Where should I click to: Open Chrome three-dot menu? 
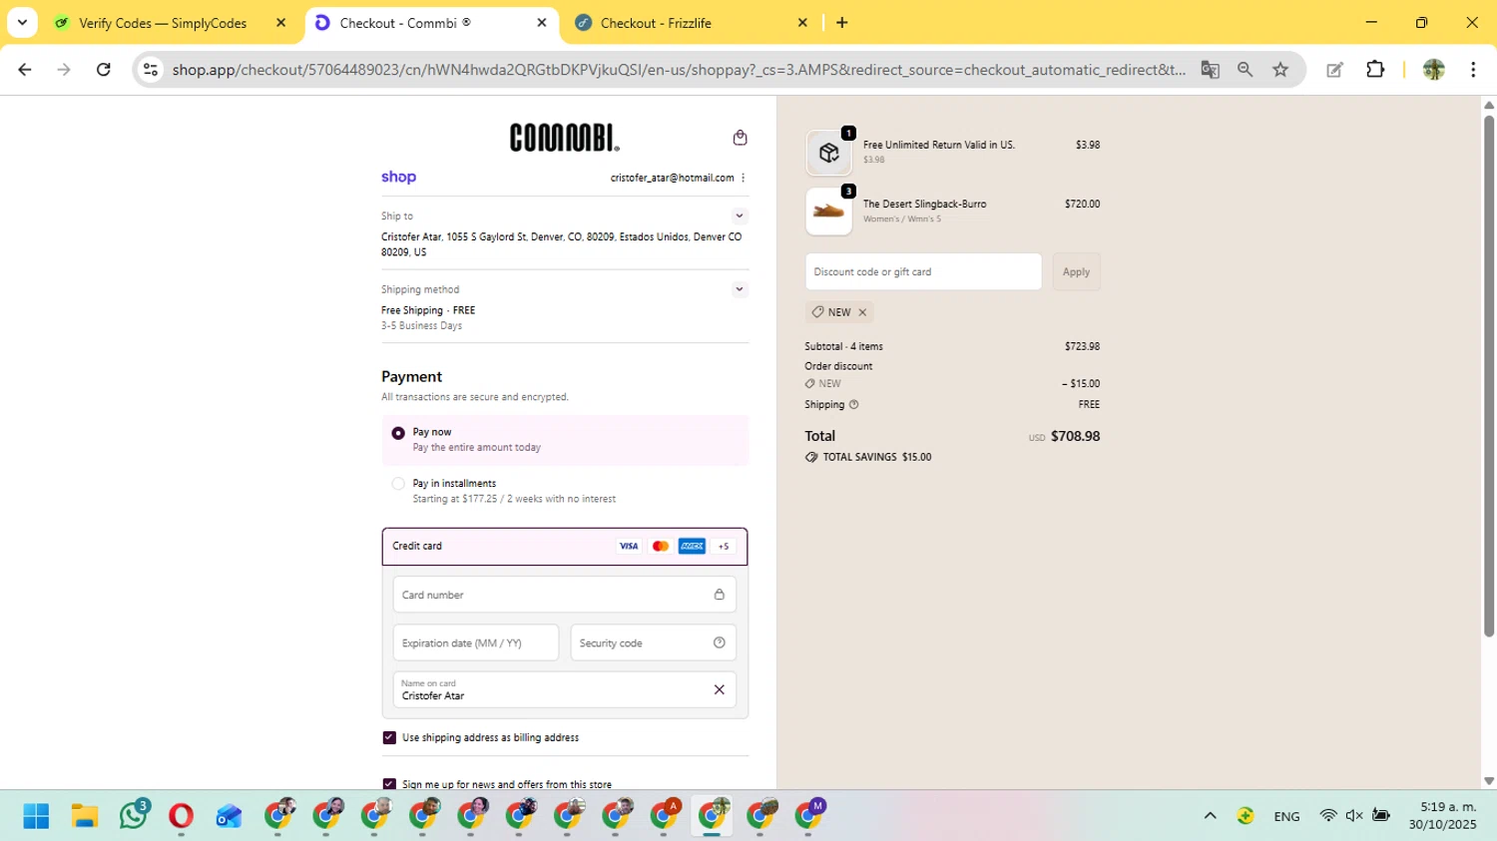click(x=1473, y=70)
